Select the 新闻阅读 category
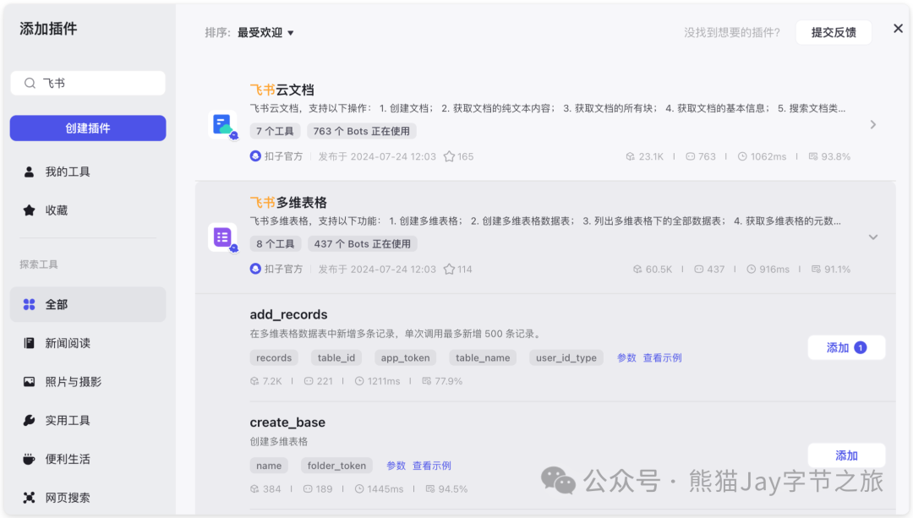Viewport: 913px width, 518px height. click(x=88, y=343)
